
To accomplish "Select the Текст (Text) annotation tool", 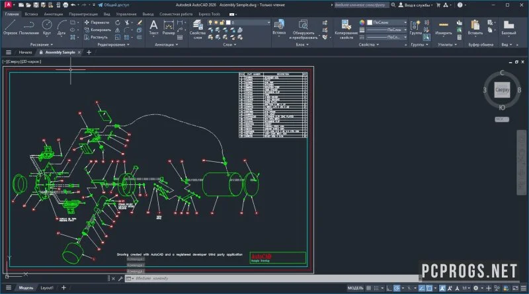I will pos(153,27).
